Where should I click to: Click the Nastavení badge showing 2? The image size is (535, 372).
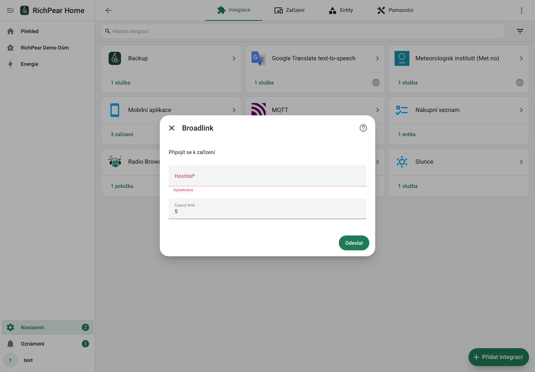point(85,327)
